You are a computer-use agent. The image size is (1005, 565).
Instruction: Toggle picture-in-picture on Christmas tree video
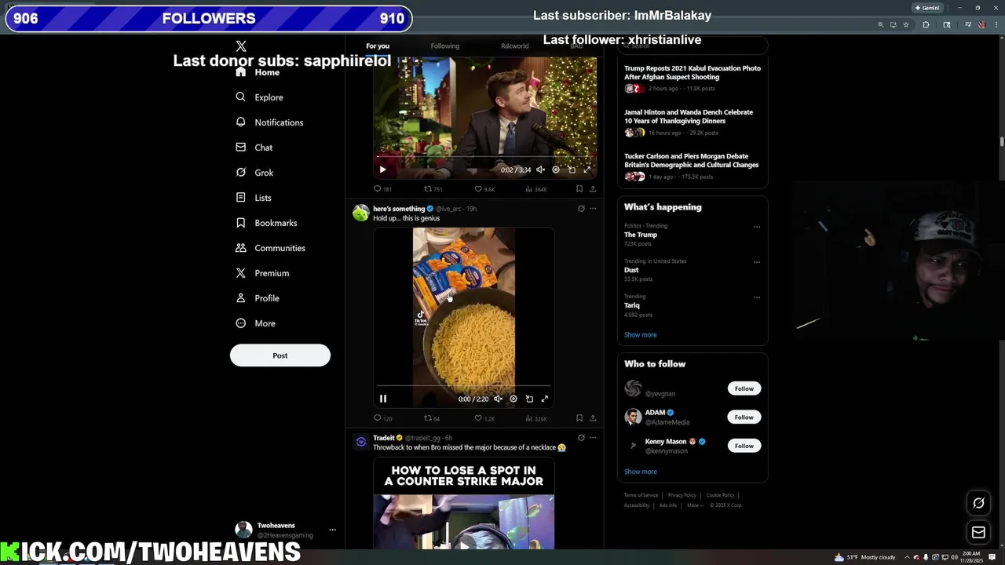[x=572, y=169]
